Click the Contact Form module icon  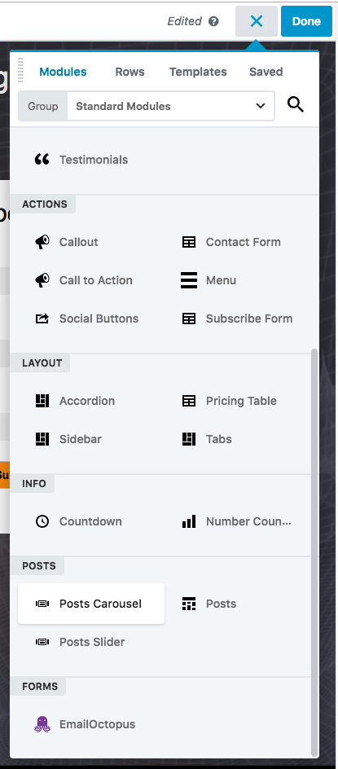pos(189,242)
